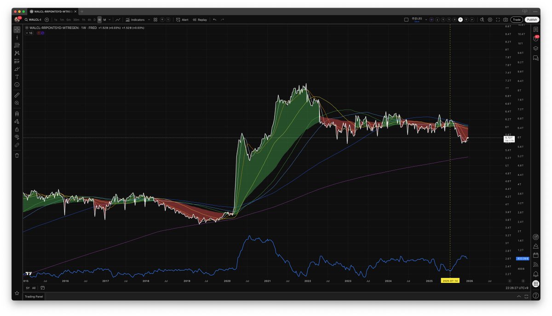Create an Alert
552x316 pixels.
[x=183, y=20]
